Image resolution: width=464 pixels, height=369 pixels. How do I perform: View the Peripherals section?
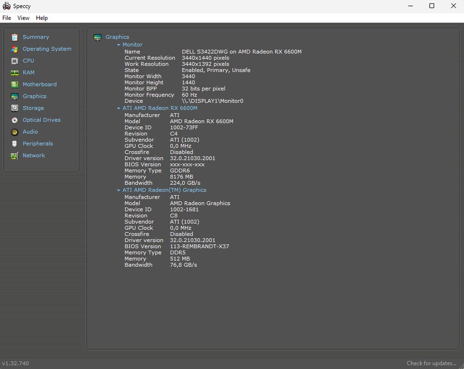click(38, 144)
